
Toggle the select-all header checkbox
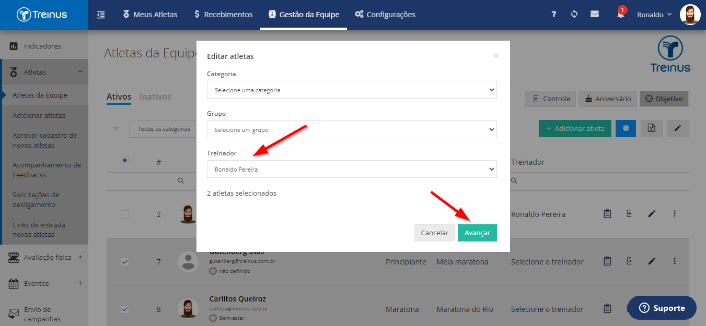tap(125, 161)
